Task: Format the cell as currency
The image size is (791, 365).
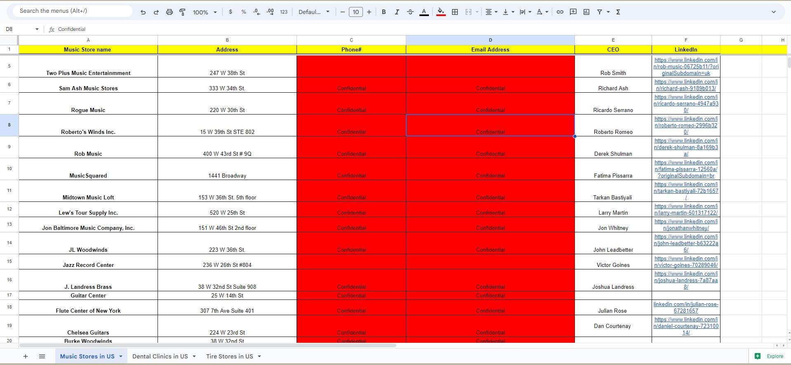Action: coord(231,12)
